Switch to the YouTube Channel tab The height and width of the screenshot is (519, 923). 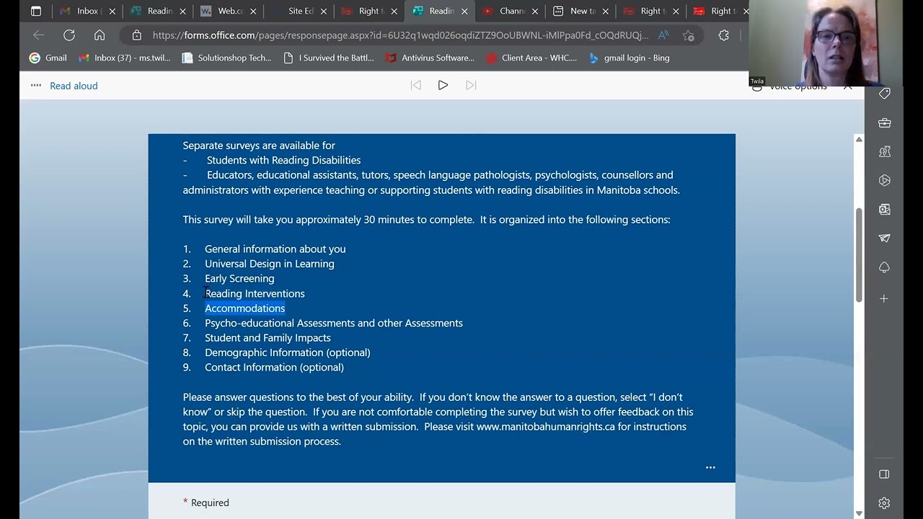(511, 11)
